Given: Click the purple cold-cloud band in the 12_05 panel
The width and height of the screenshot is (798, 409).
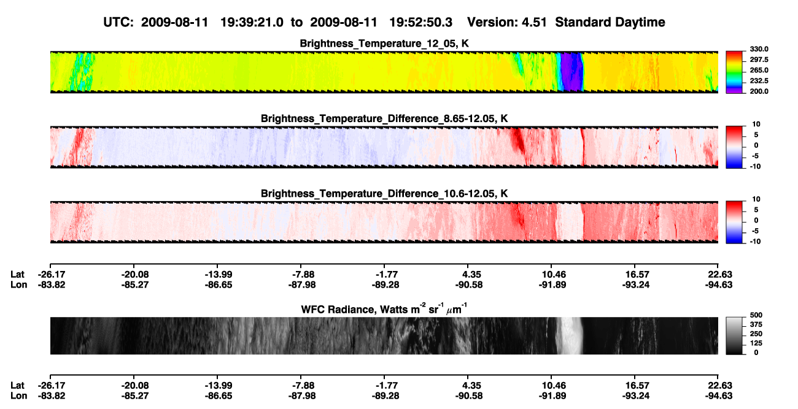Looking at the screenshot, I should (571, 72).
